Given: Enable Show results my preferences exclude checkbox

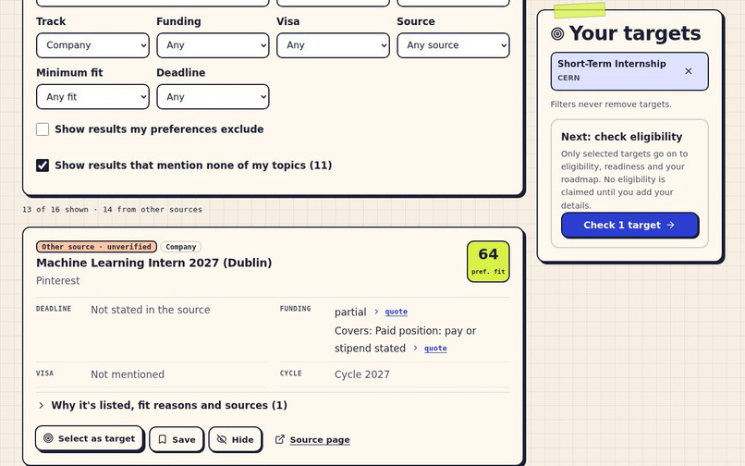Looking at the screenshot, I should pos(43,129).
